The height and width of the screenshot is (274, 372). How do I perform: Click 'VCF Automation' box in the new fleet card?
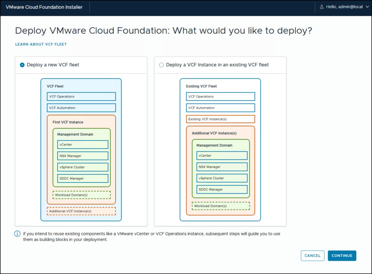click(x=81, y=108)
